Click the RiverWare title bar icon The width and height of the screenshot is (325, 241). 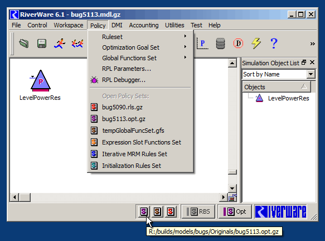point(14,15)
